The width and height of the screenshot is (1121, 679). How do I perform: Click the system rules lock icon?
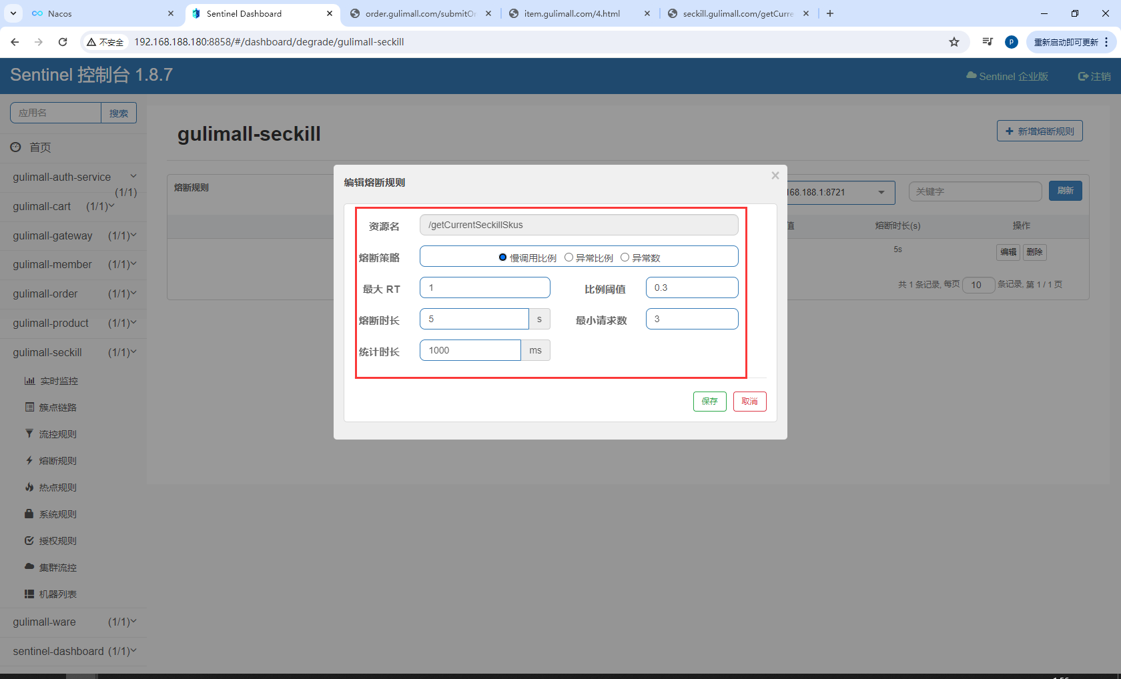point(29,514)
